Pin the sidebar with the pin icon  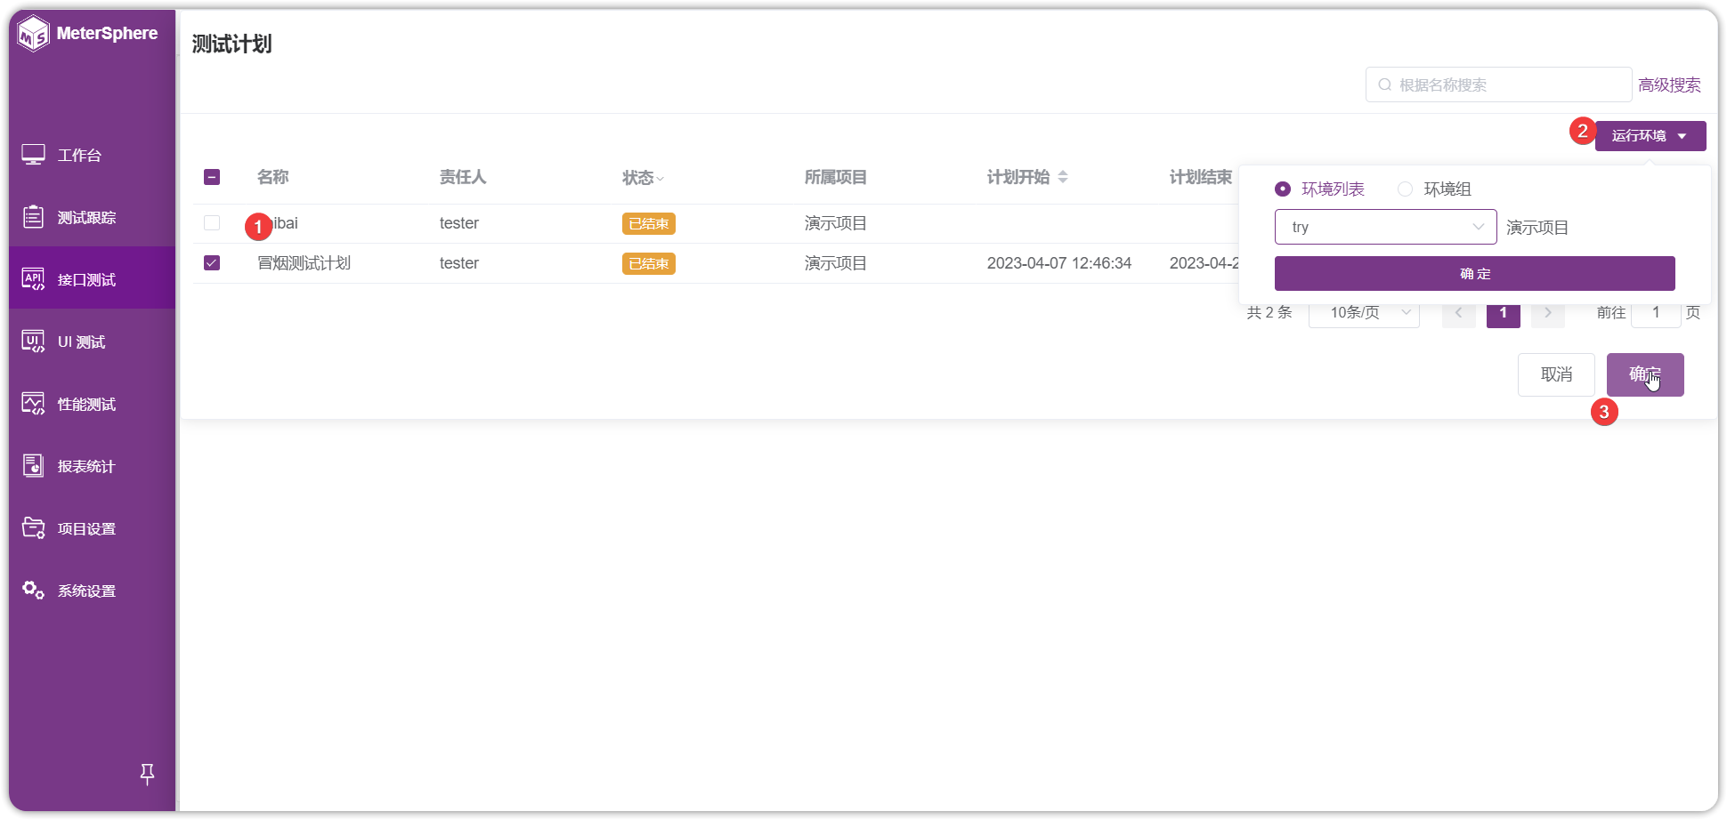(148, 774)
